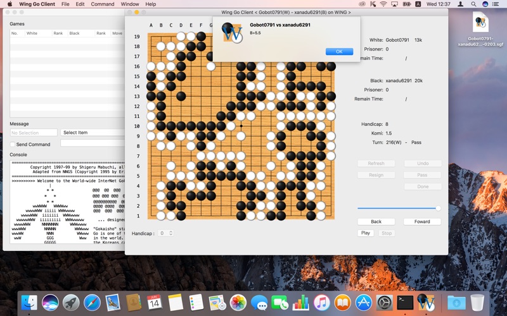Open Numbers from the dock
The height and width of the screenshot is (316, 507).
click(300, 303)
